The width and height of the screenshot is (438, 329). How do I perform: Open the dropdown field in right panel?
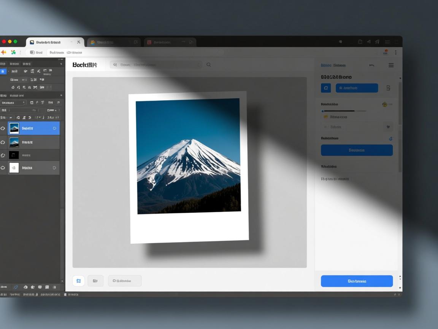tap(357, 127)
